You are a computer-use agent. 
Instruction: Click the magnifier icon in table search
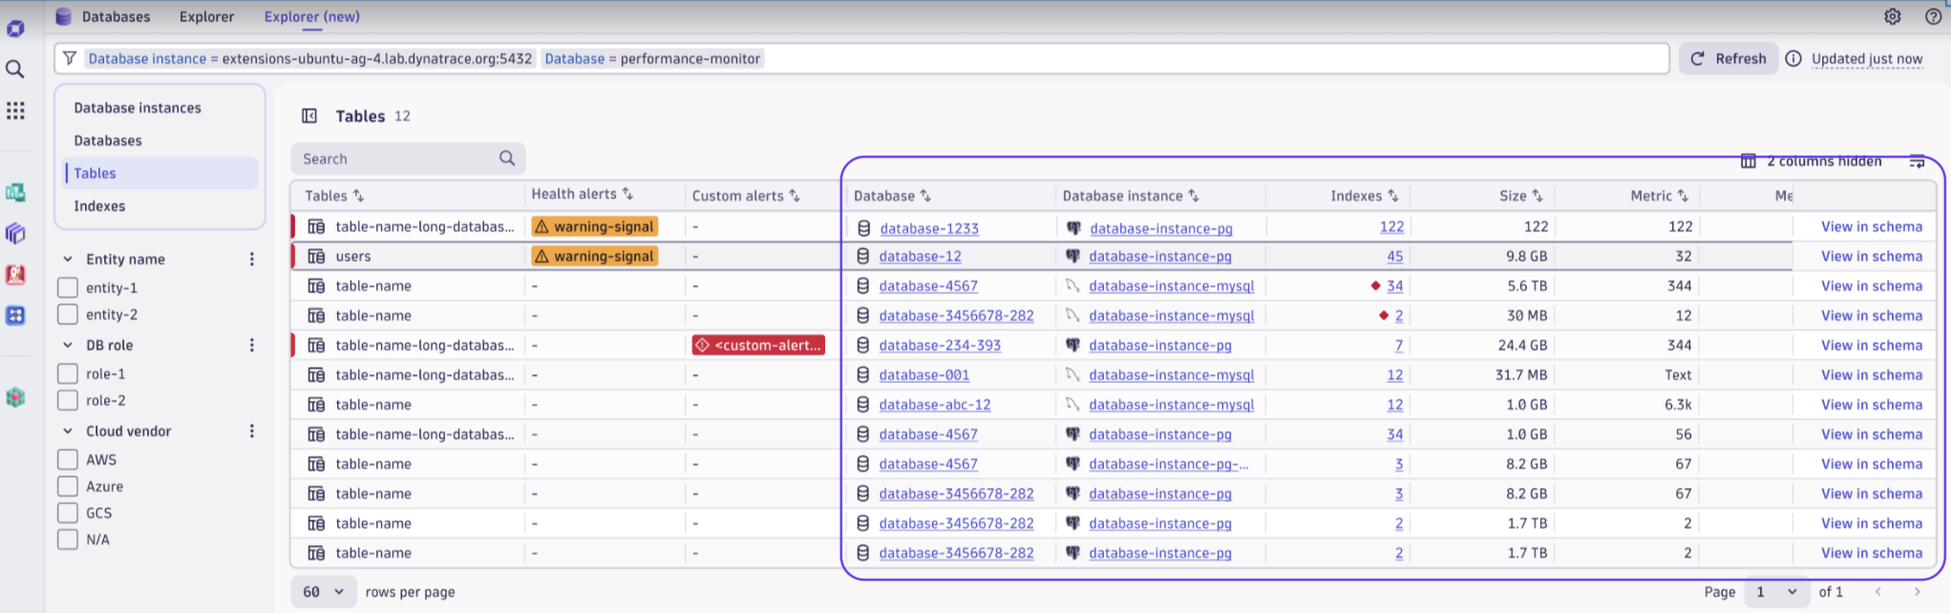pos(507,159)
